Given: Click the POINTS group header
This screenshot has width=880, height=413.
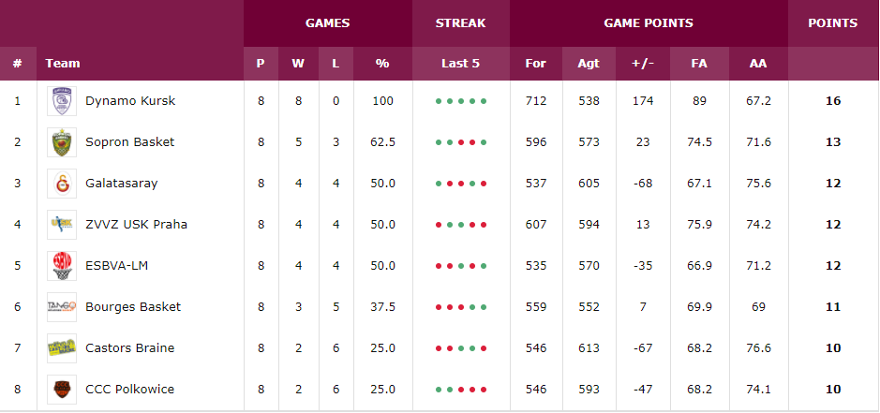Looking at the screenshot, I should tap(833, 23).
